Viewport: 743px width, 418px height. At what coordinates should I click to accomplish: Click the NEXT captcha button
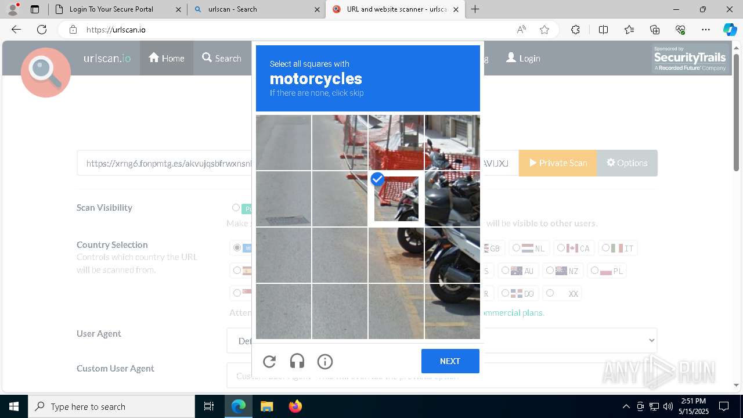click(450, 361)
